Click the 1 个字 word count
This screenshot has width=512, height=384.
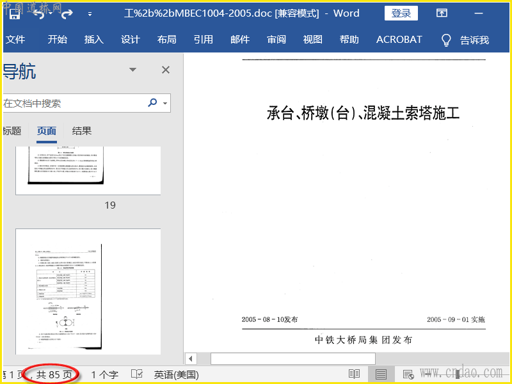104,375
